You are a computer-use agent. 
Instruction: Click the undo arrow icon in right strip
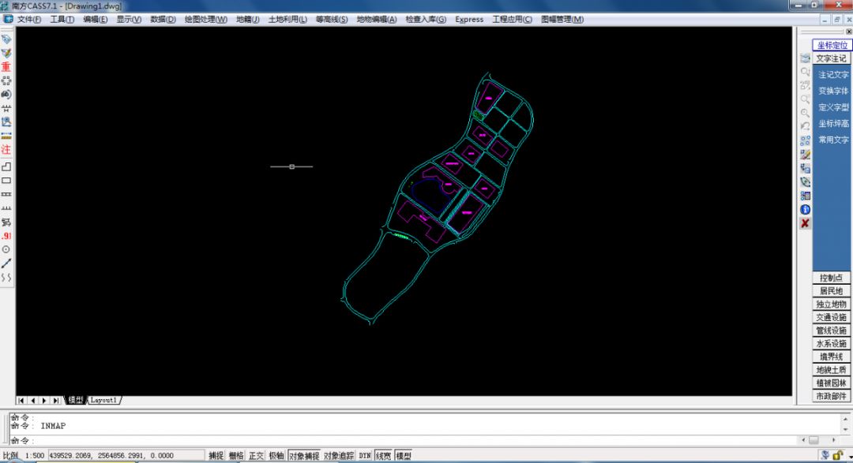[805, 127]
